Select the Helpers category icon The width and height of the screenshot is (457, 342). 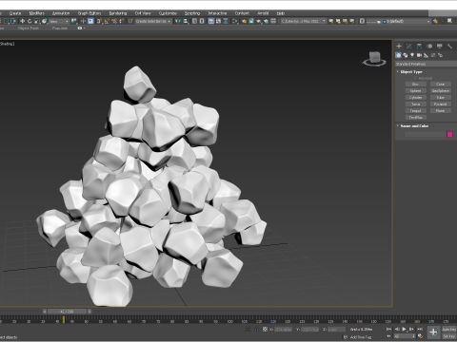click(x=427, y=55)
